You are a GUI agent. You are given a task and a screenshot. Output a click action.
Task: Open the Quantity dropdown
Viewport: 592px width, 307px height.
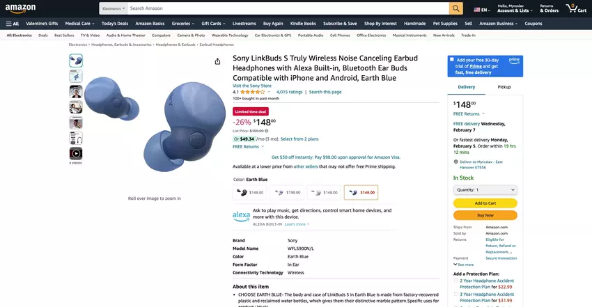485,190
